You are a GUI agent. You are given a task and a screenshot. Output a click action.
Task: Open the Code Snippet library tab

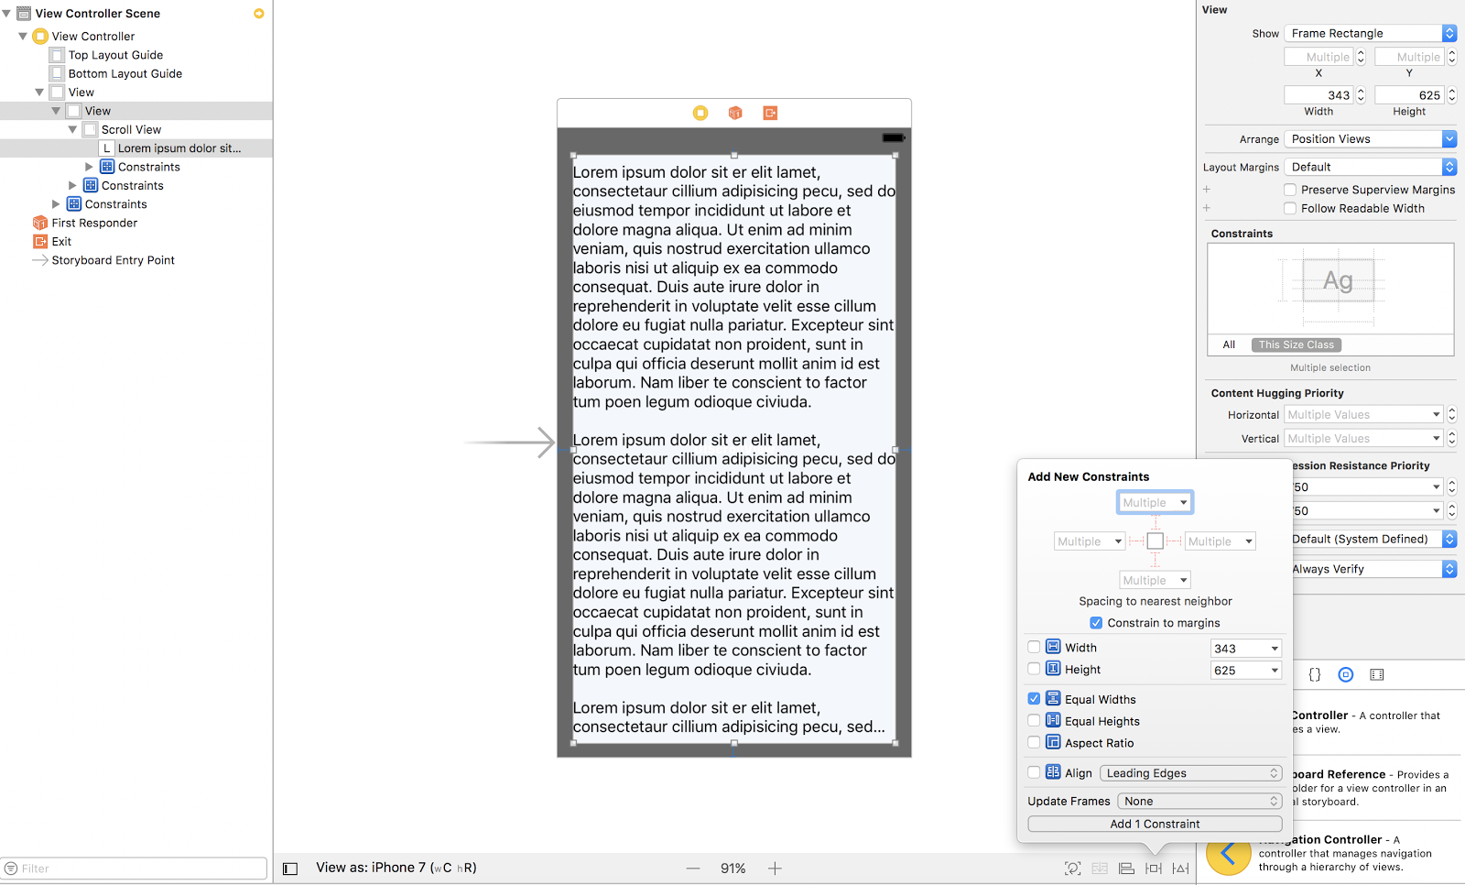1315,675
